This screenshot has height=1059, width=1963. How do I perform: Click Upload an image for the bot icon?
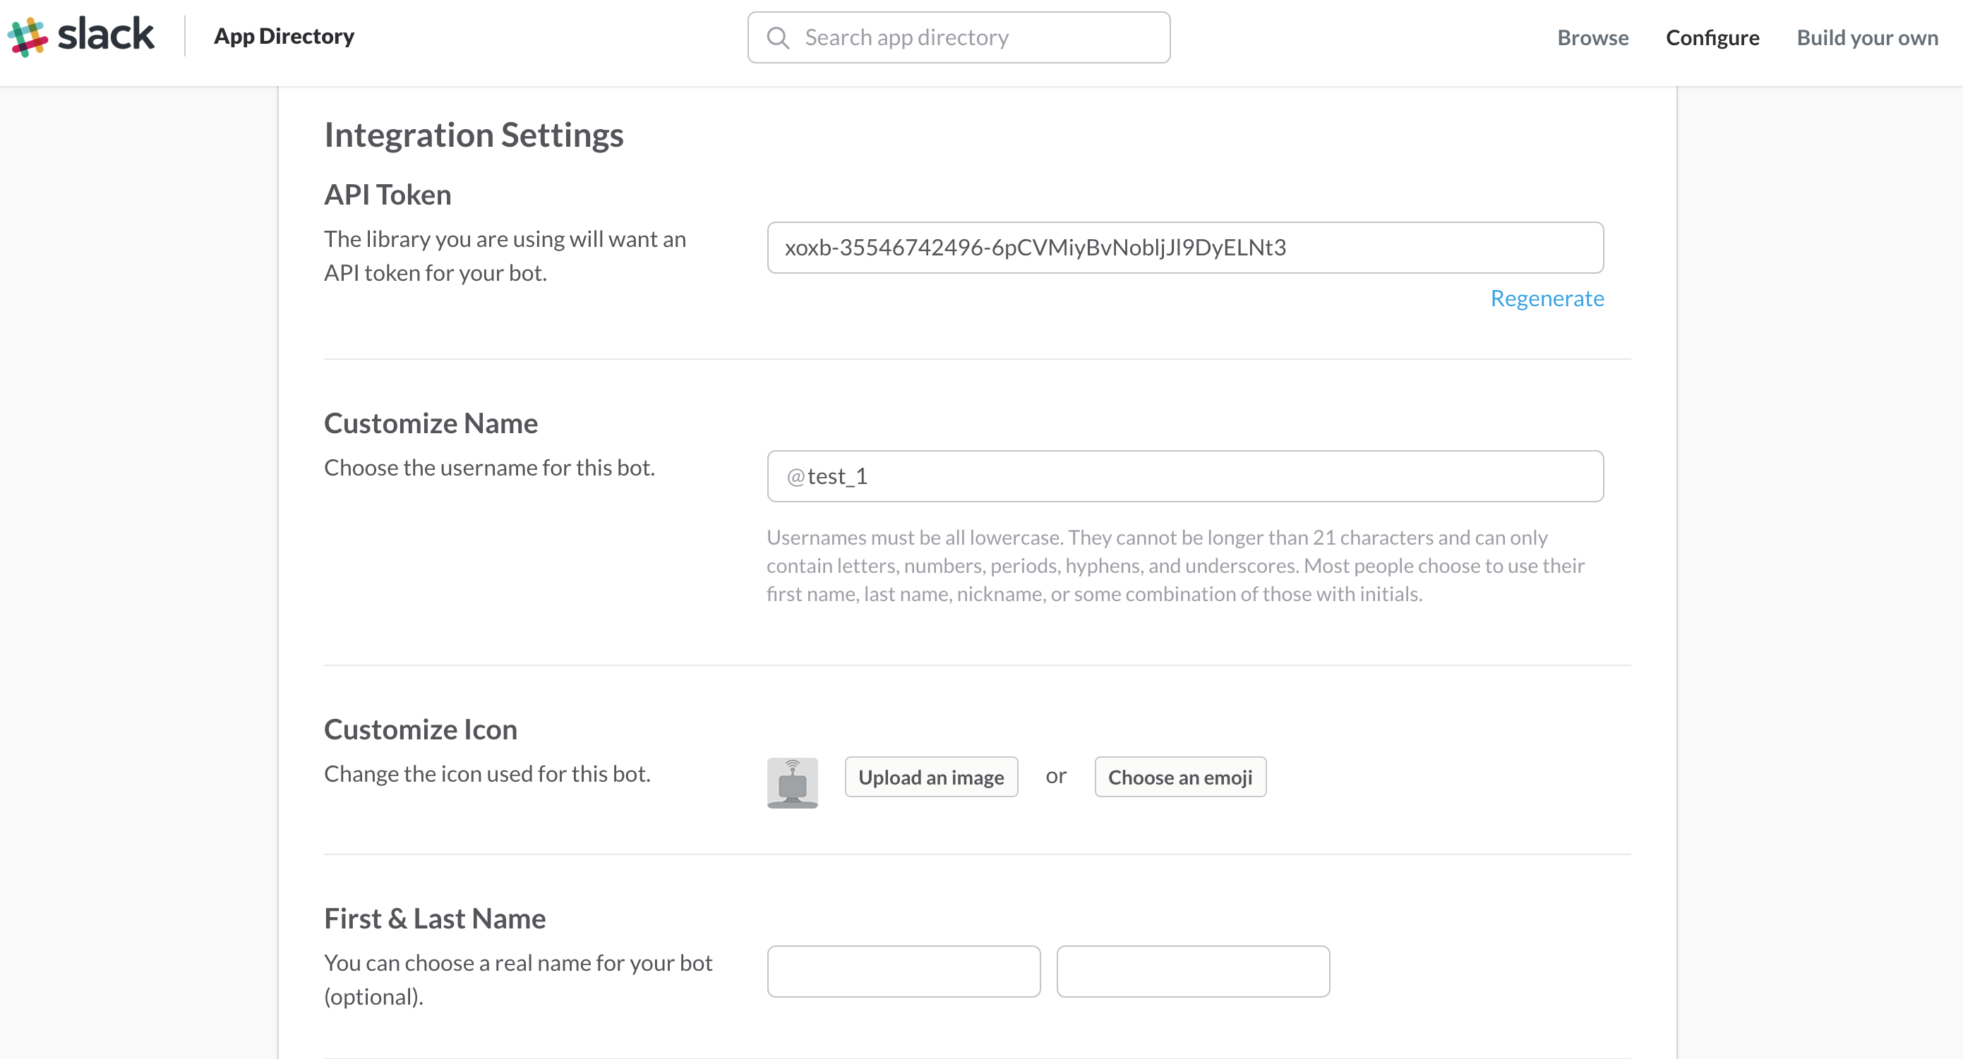(931, 777)
